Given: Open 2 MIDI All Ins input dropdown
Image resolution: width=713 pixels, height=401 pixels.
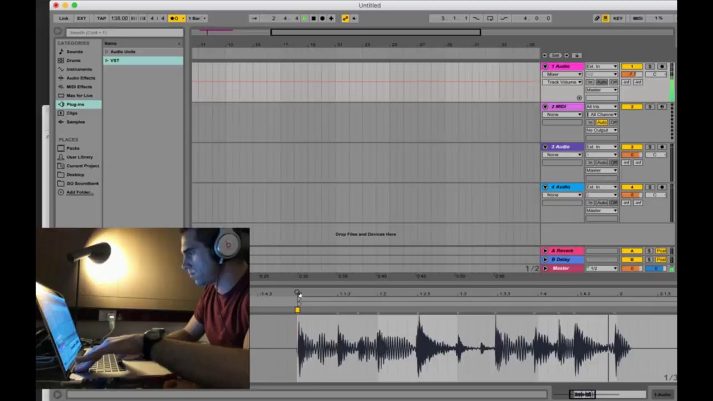Looking at the screenshot, I should click(602, 106).
